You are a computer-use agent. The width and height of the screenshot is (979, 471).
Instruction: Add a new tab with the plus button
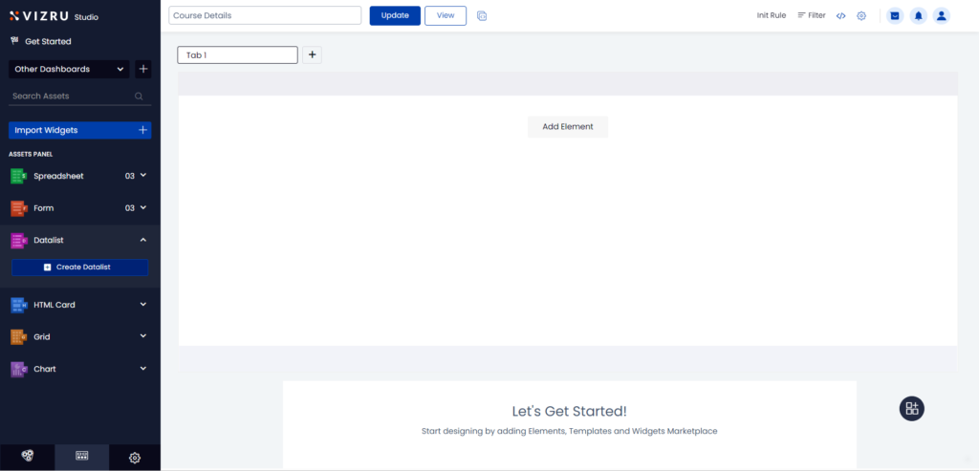pyautogui.click(x=313, y=55)
